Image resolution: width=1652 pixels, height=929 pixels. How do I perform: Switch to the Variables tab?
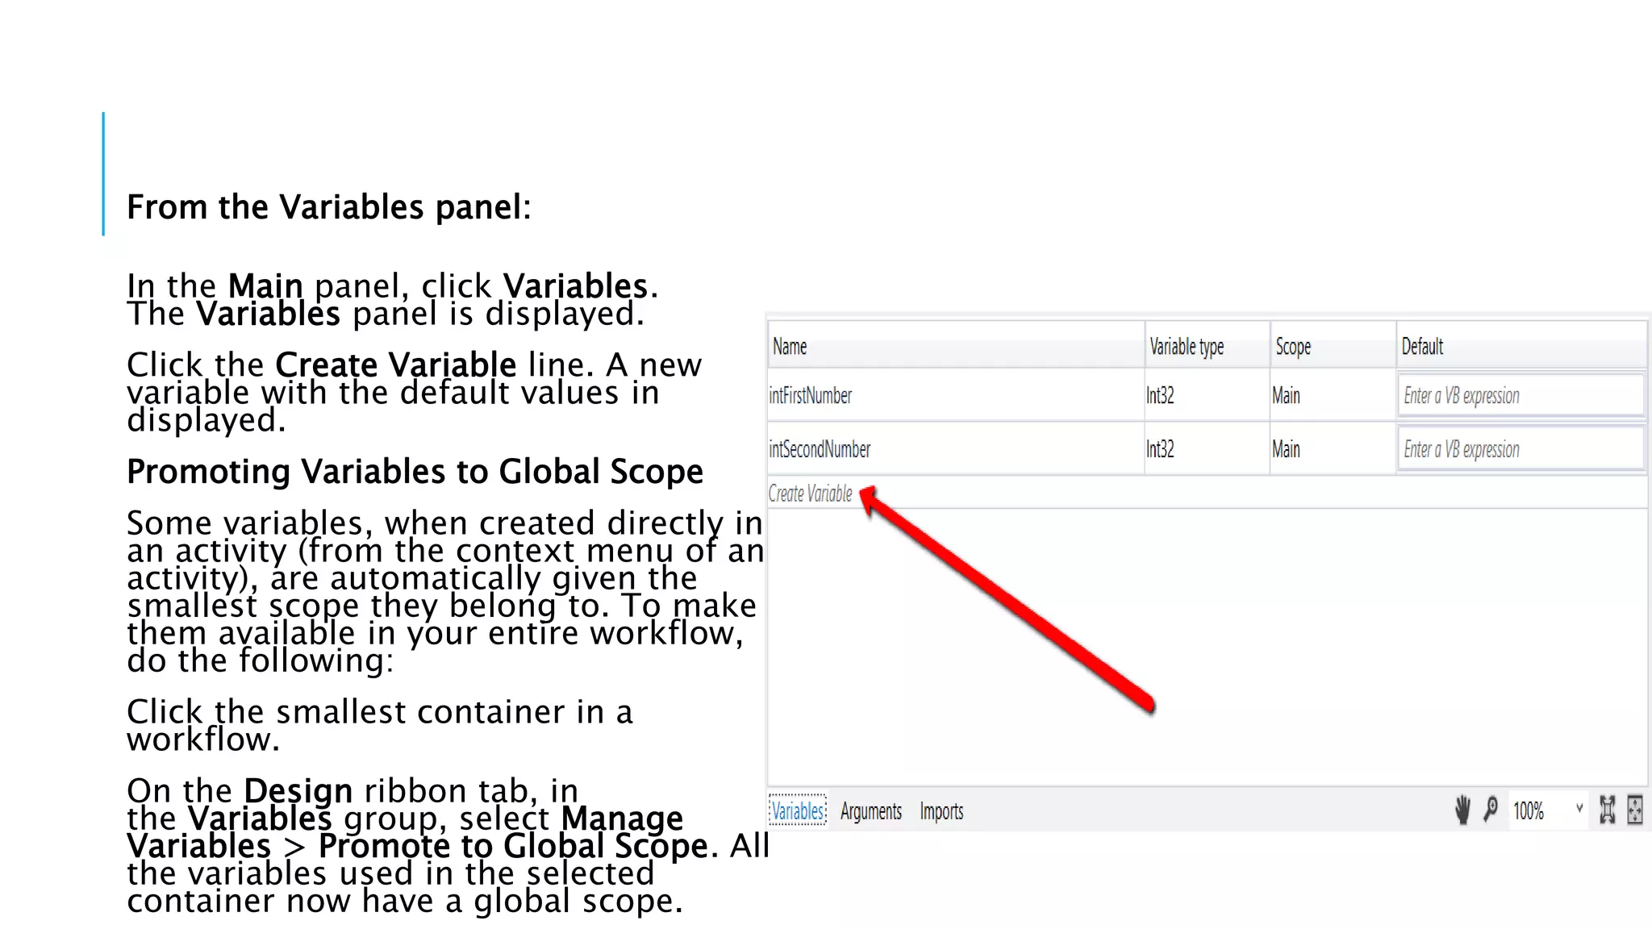pos(797,810)
